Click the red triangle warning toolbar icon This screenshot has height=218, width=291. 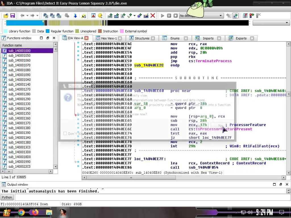click(93, 16)
